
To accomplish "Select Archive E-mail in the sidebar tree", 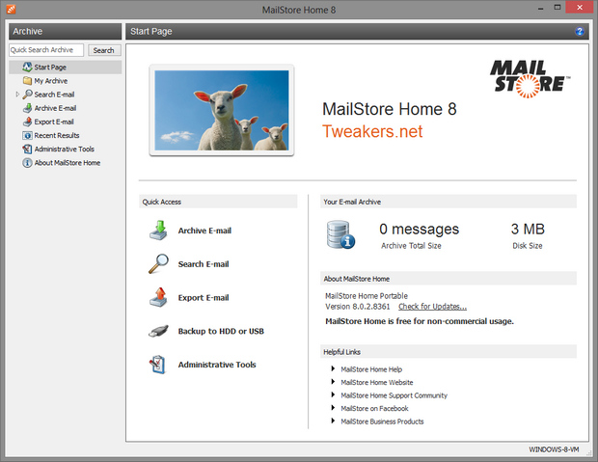I will (55, 108).
